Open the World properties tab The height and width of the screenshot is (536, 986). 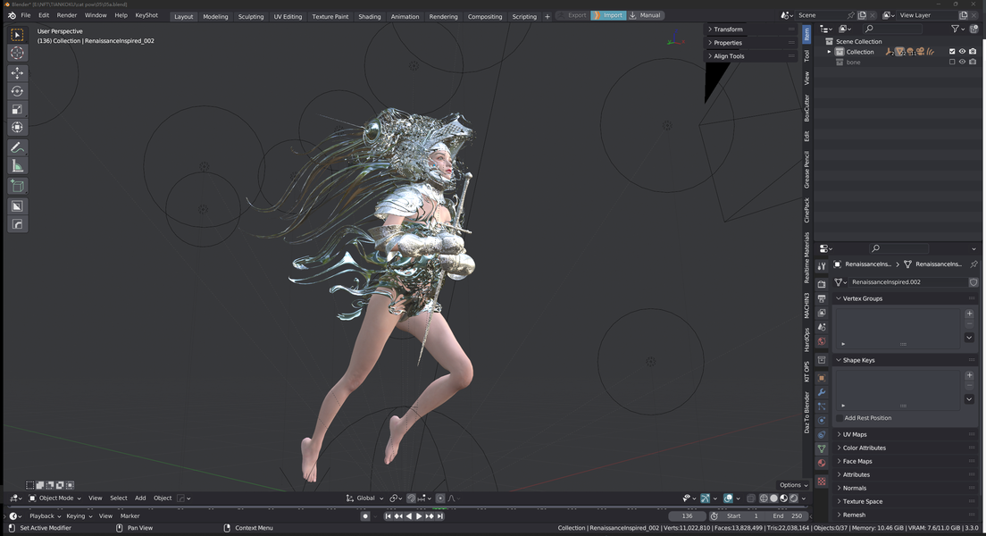tap(822, 341)
